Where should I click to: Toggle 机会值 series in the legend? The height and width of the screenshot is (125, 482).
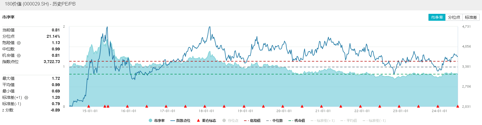297,121
